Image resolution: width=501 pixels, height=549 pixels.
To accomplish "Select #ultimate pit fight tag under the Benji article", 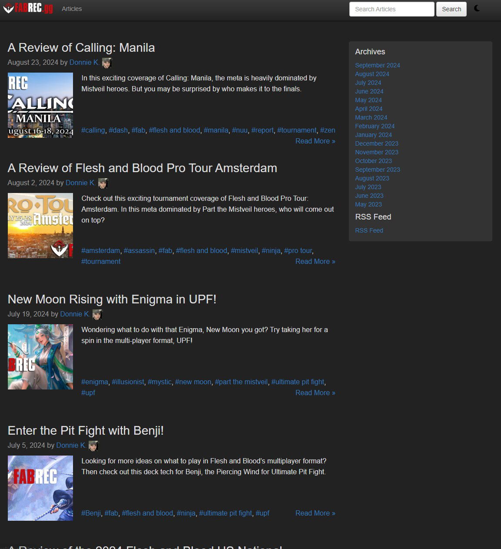I will click(x=226, y=513).
